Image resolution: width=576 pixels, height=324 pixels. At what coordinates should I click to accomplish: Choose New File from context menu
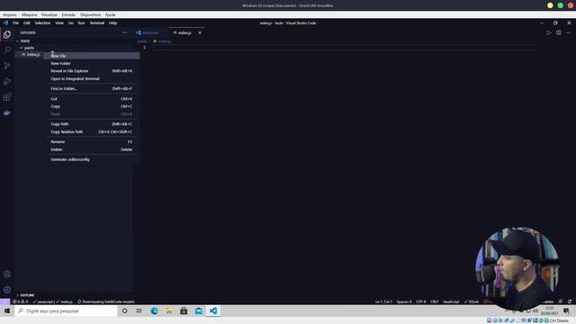pos(92,56)
